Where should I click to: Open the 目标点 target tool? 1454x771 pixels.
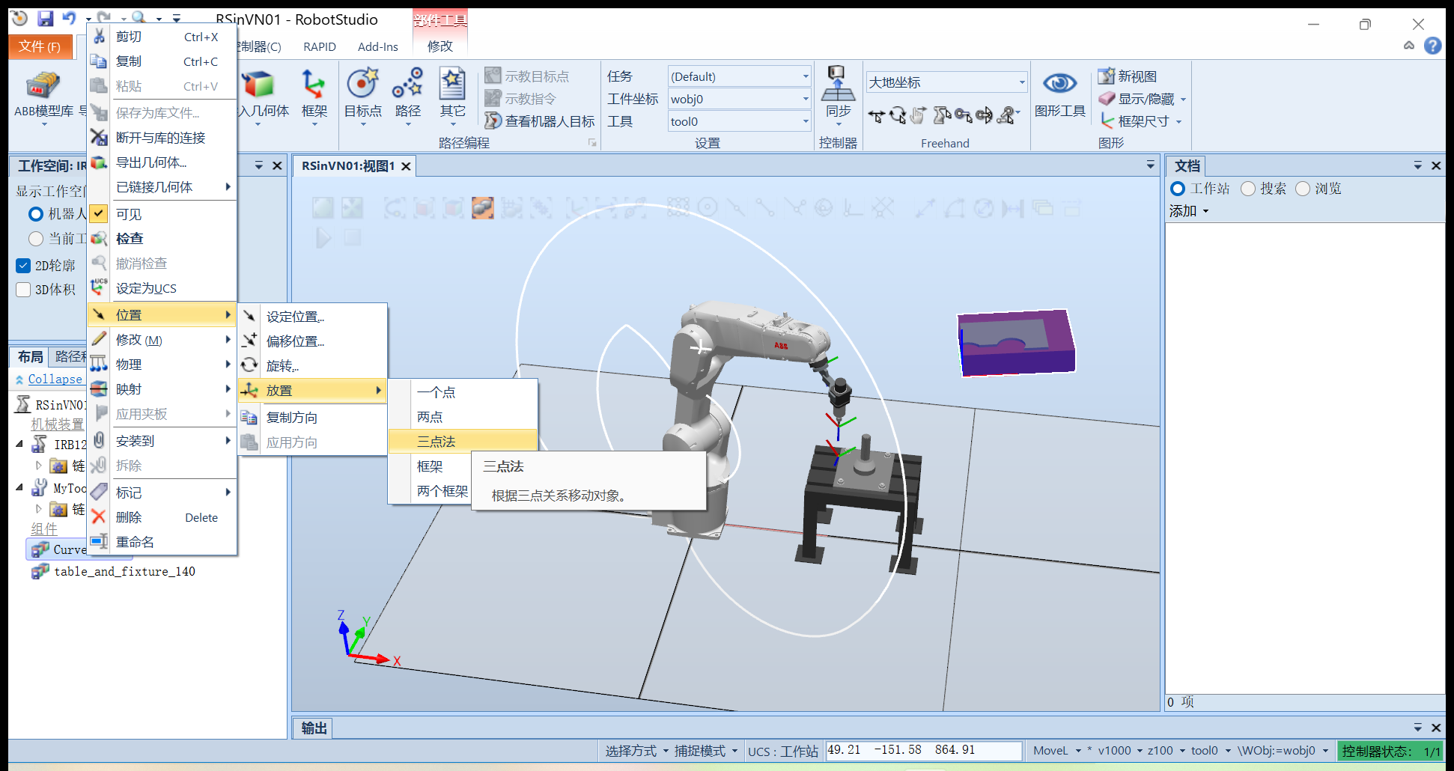point(362,85)
